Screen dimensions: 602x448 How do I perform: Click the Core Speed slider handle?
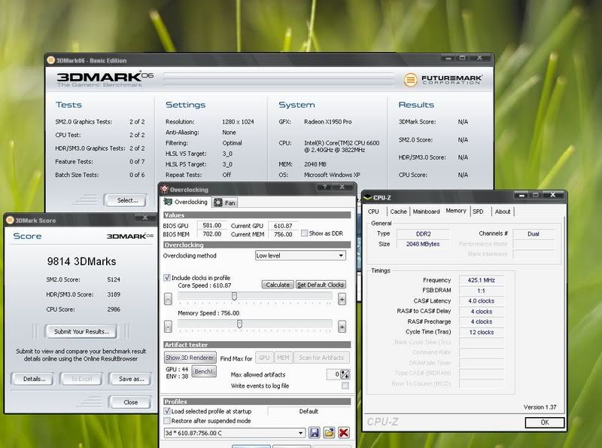[234, 296]
